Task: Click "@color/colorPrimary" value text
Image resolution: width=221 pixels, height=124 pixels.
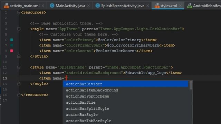Action: [120, 40]
